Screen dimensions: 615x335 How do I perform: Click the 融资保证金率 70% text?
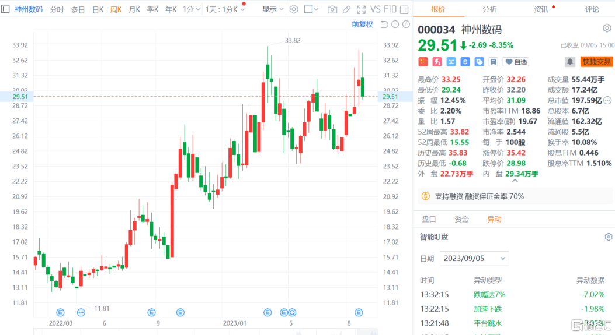494,196
